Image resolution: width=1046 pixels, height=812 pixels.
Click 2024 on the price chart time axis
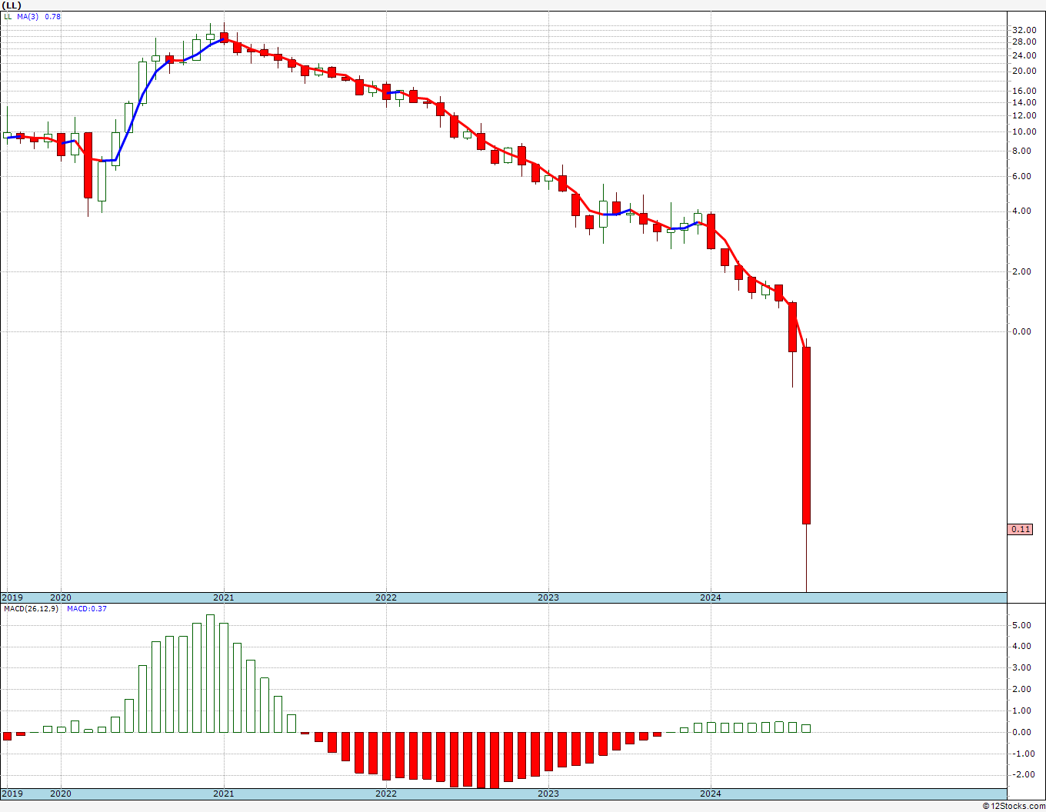pyautogui.click(x=711, y=597)
